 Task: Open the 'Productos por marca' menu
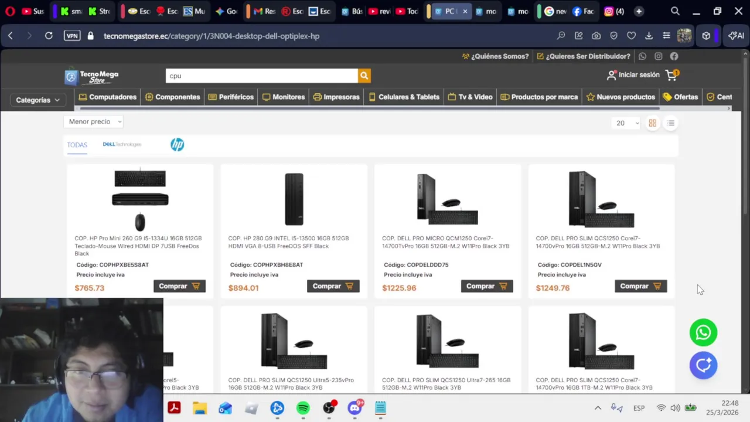tap(539, 97)
